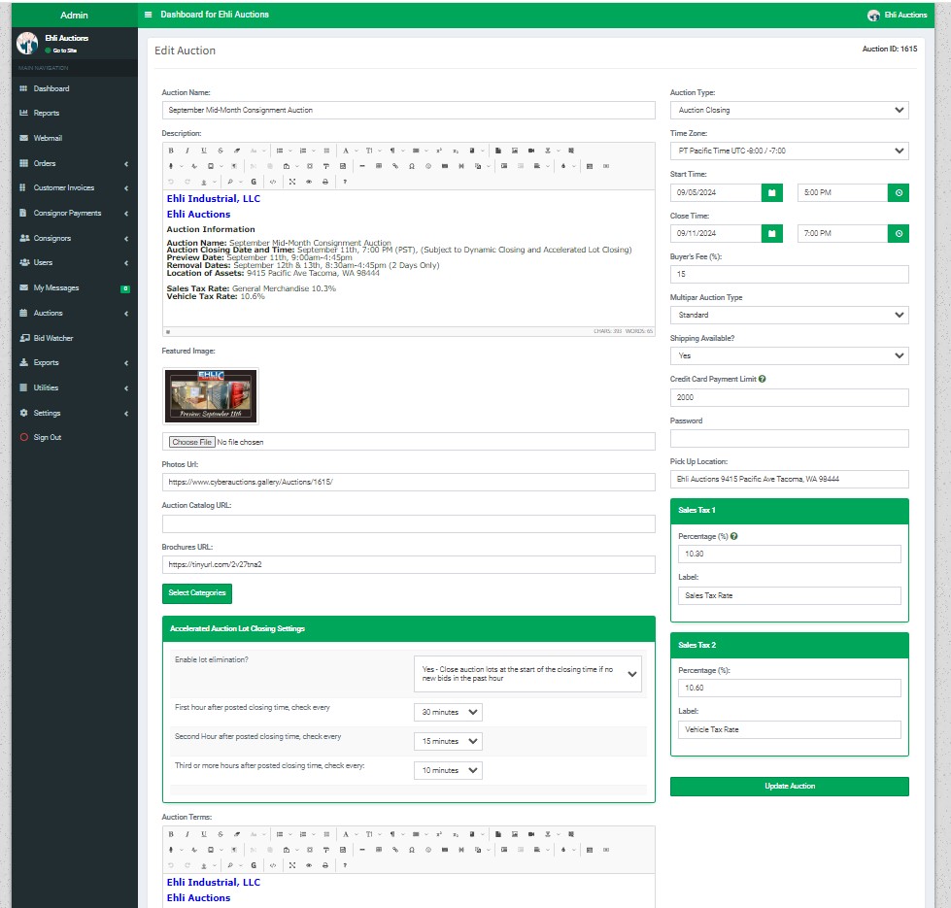
Task: Click the Auction Catalog URL input field
Action: tap(408, 523)
